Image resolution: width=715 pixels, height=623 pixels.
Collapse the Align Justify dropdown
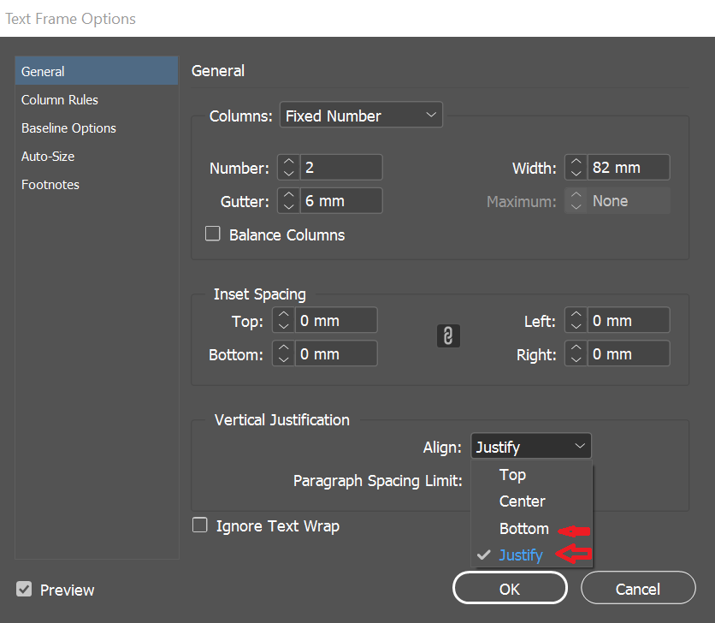coord(530,447)
